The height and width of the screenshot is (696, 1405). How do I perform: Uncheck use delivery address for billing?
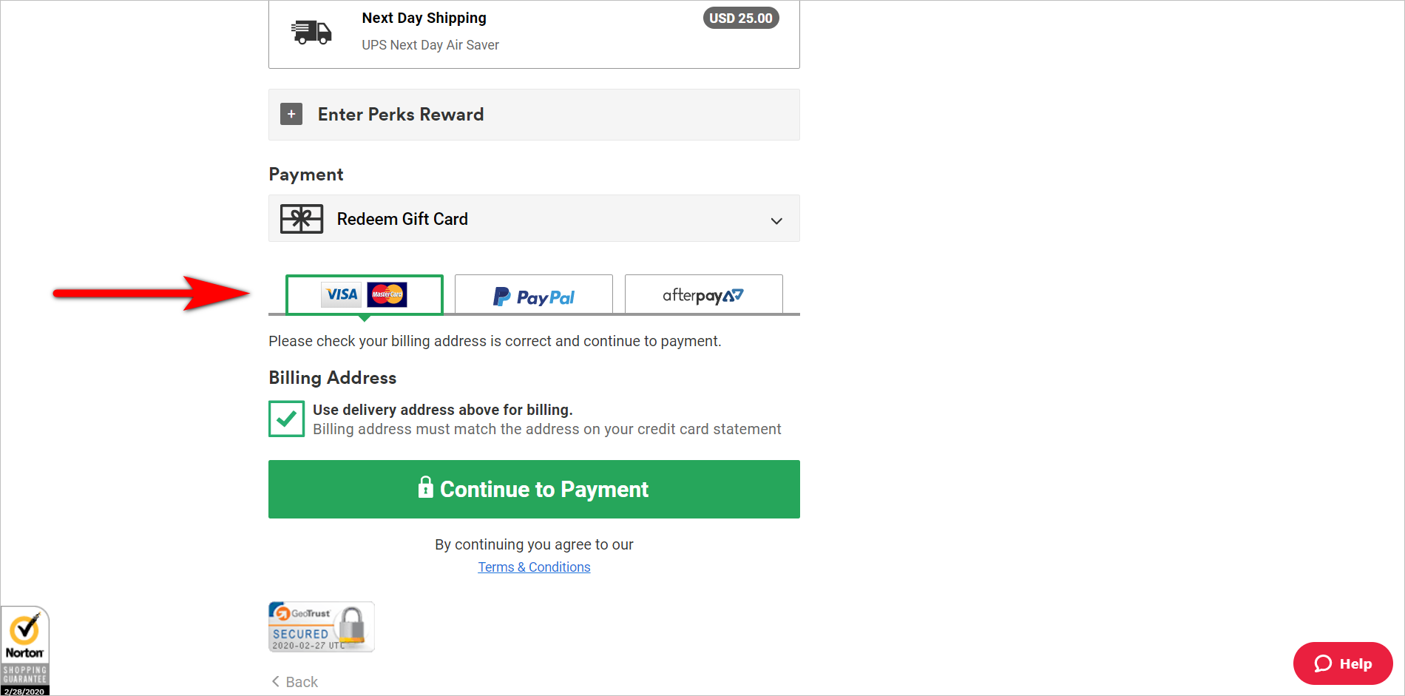pos(286,419)
